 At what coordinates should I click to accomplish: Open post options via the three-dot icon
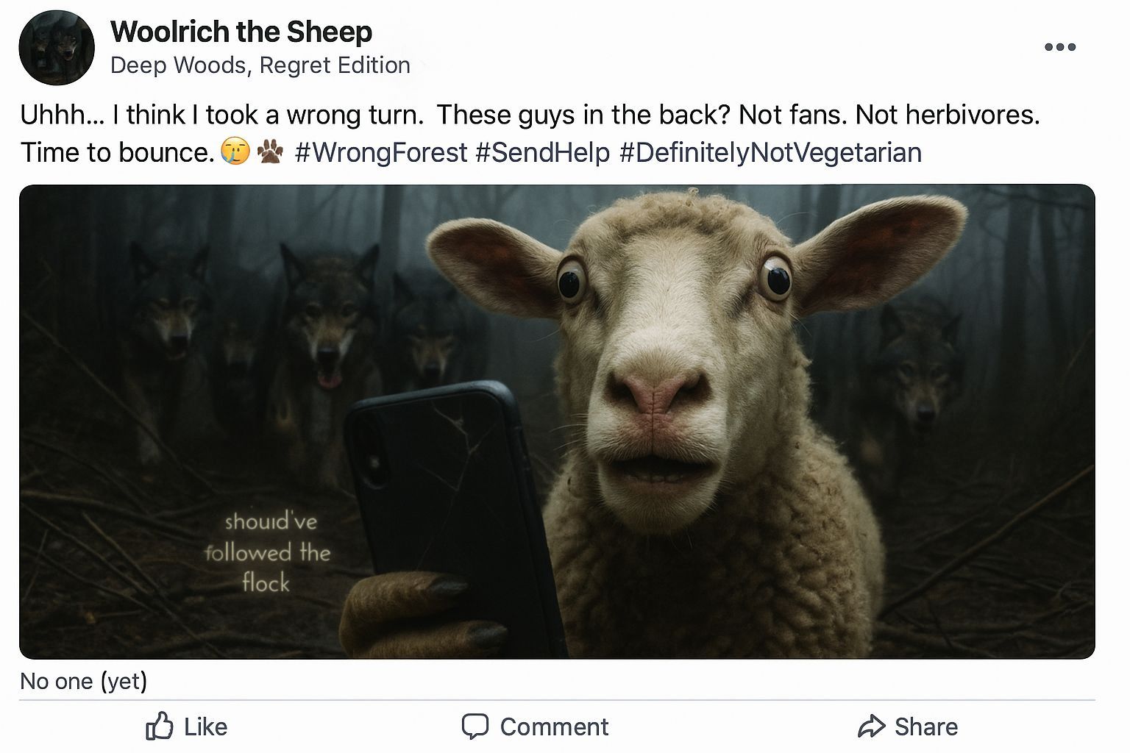(1058, 46)
